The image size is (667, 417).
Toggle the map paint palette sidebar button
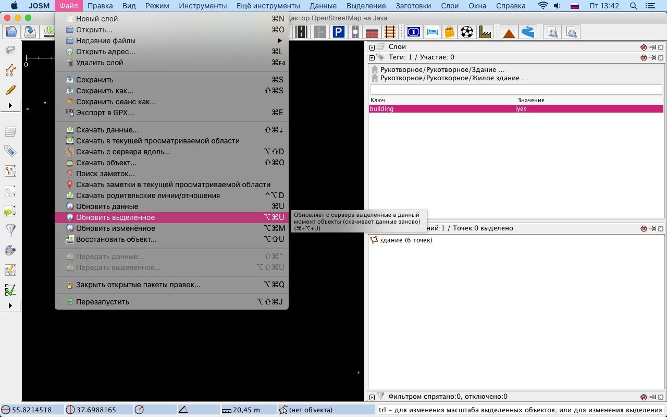coord(10,250)
